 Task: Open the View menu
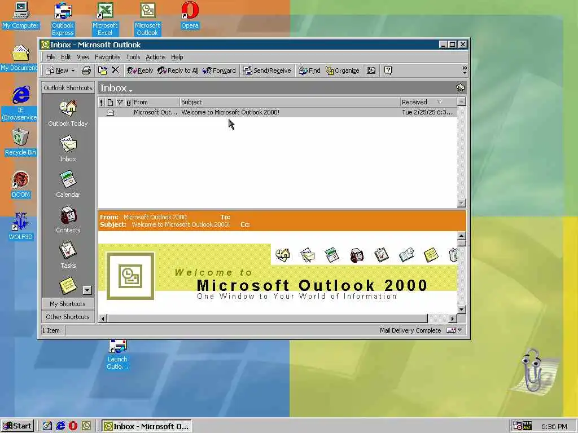[x=83, y=57]
